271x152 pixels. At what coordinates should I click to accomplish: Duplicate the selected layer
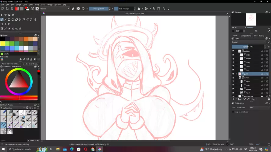pyautogui.click(x=240, y=99)
